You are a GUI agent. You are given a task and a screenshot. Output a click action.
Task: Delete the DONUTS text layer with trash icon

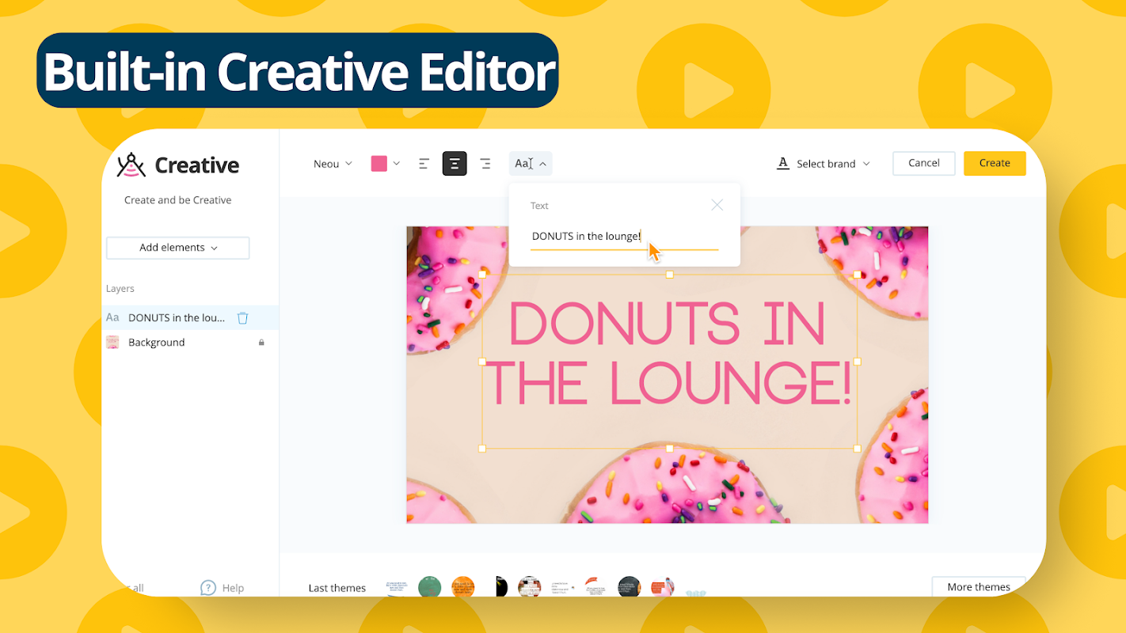(243, 318)
